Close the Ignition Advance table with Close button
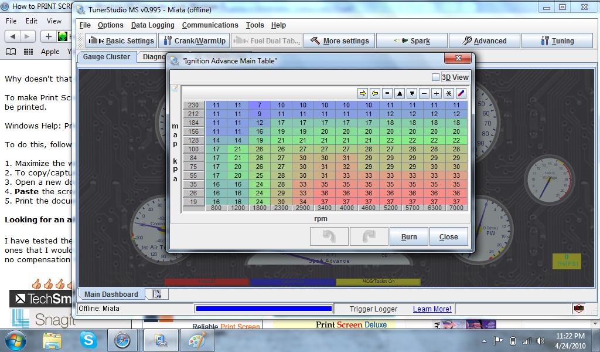 click(448, 237)
